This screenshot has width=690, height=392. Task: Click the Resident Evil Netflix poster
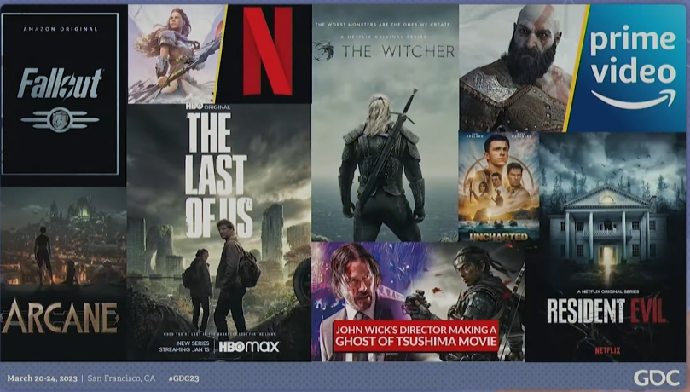[606, 247]
